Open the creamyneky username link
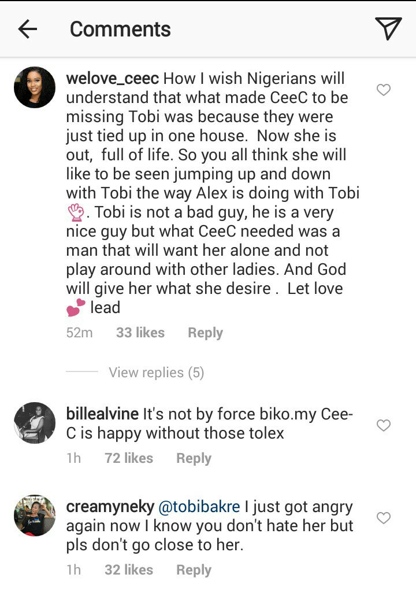The width and height of the screenshot is (416, 589). click(110, 507)
